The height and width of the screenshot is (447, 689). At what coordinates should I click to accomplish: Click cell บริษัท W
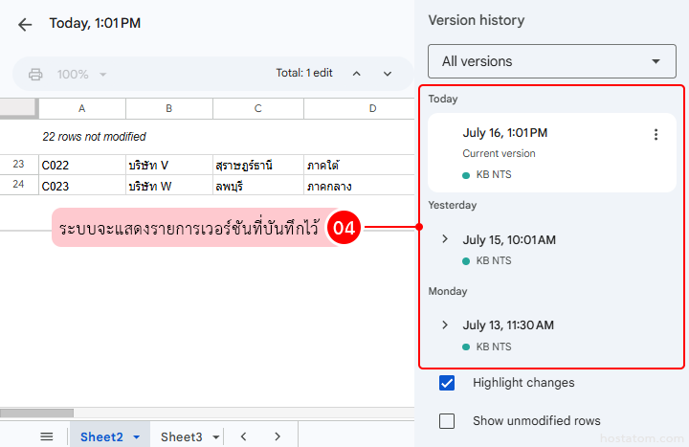click(x=169, y=186)
